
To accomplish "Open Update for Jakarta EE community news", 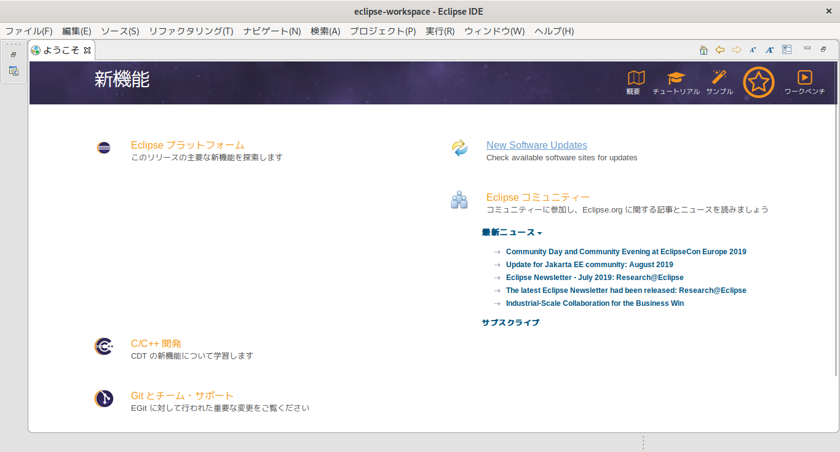I will point(590,265).
